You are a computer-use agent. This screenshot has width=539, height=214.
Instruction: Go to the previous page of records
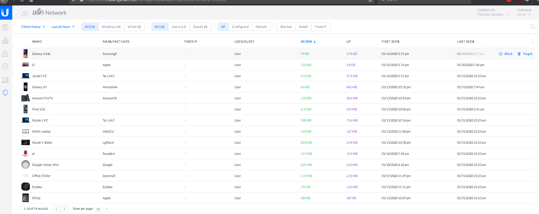pos(57,209)
